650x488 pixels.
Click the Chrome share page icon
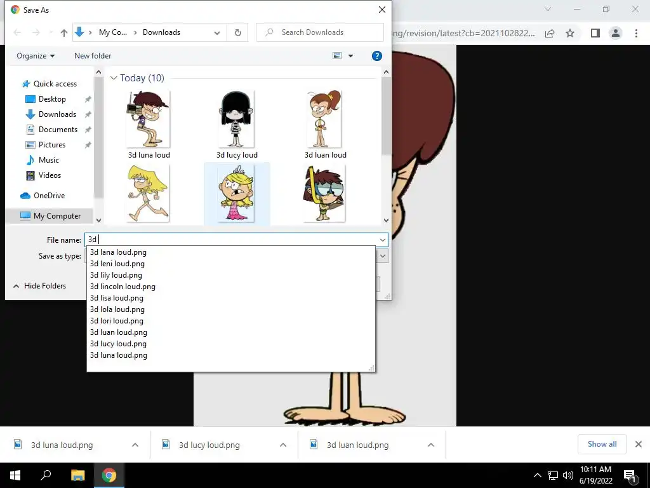click(550, 33)
